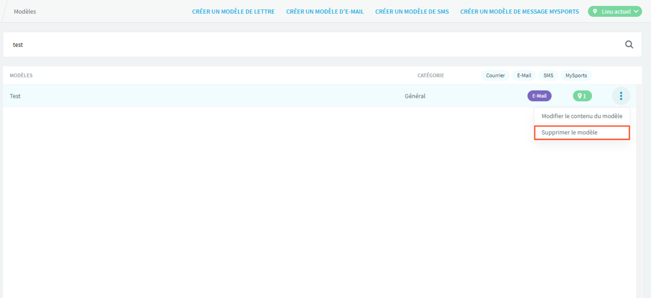
Task: Click the Modèles breadcrumb title
Action: [25, 11]
